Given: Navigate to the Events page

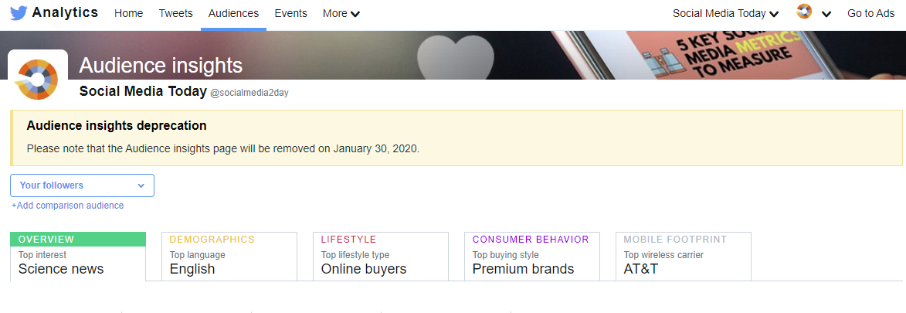Looking at the screenshot, I should pyautogui.click(x=290, y=13).
